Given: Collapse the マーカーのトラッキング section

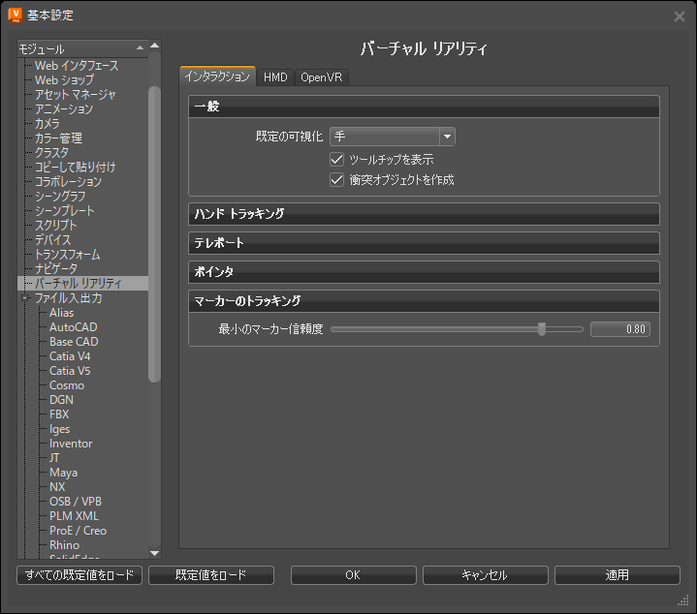Looking at the screenshot, I should [x=424, y=301].
